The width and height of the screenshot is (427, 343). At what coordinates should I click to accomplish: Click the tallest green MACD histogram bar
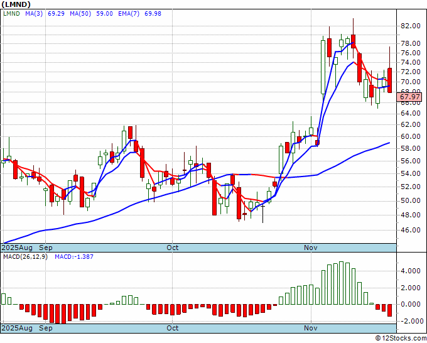pyautogui.click(x=342, y=283)
